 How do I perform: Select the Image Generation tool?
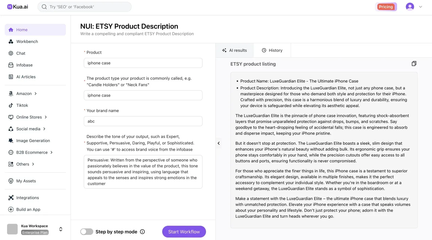point(33,140)
